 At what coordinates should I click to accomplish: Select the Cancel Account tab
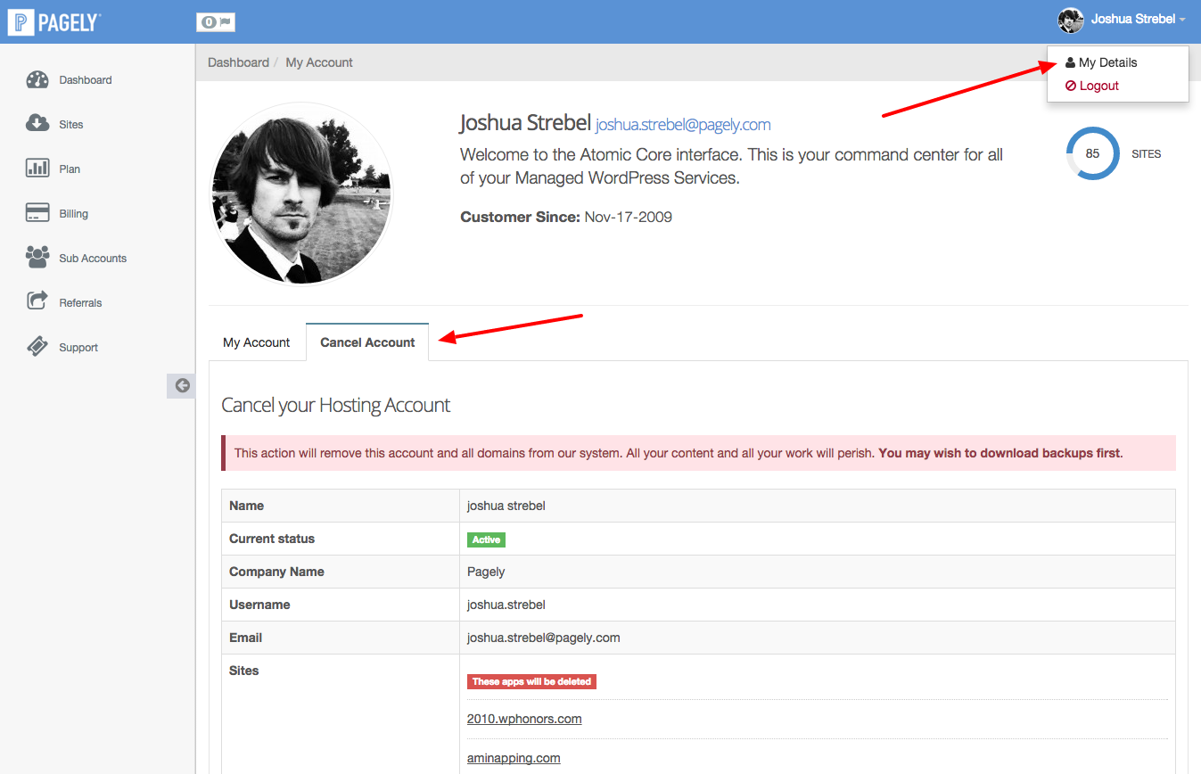tap(367, 342)
